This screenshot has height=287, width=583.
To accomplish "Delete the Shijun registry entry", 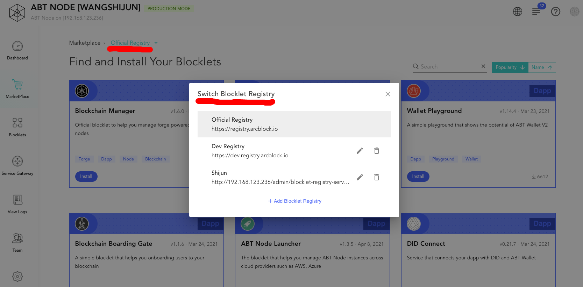I will (376, 177).
